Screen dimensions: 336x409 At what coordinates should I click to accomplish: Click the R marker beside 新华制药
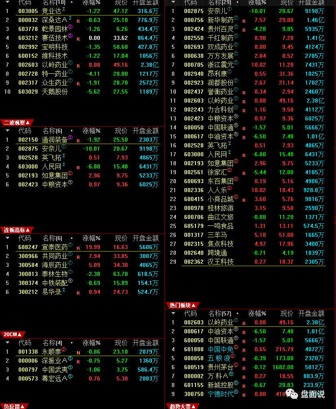[244, 22]
